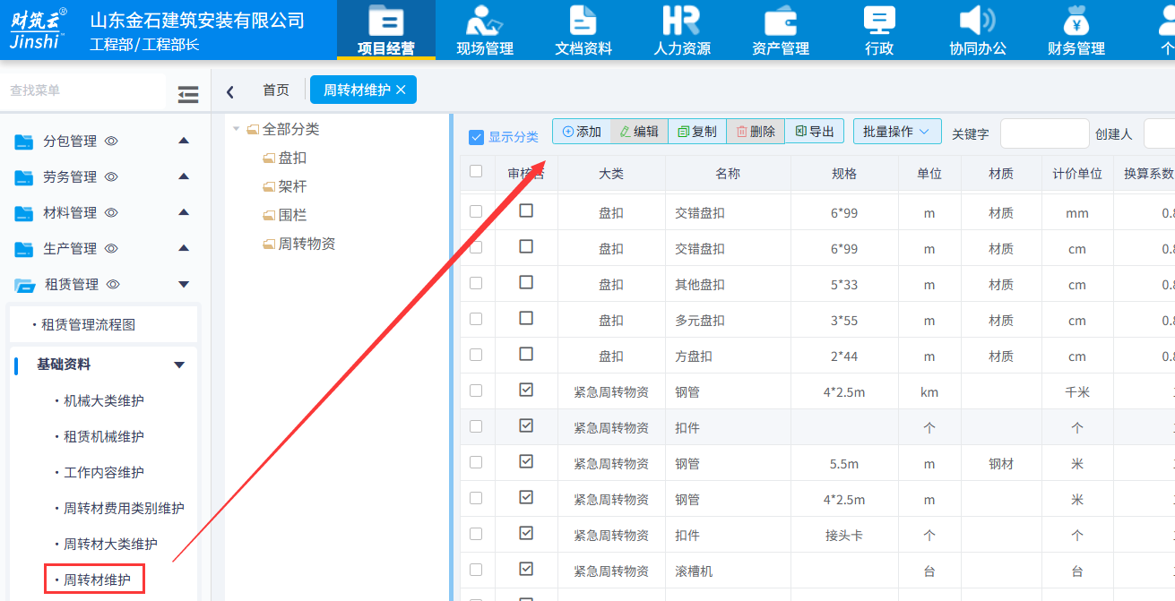The width and height of the screenshot is (1175, 601).
Task: Select the 周转物资 category in tree
Action: (307, 244)
